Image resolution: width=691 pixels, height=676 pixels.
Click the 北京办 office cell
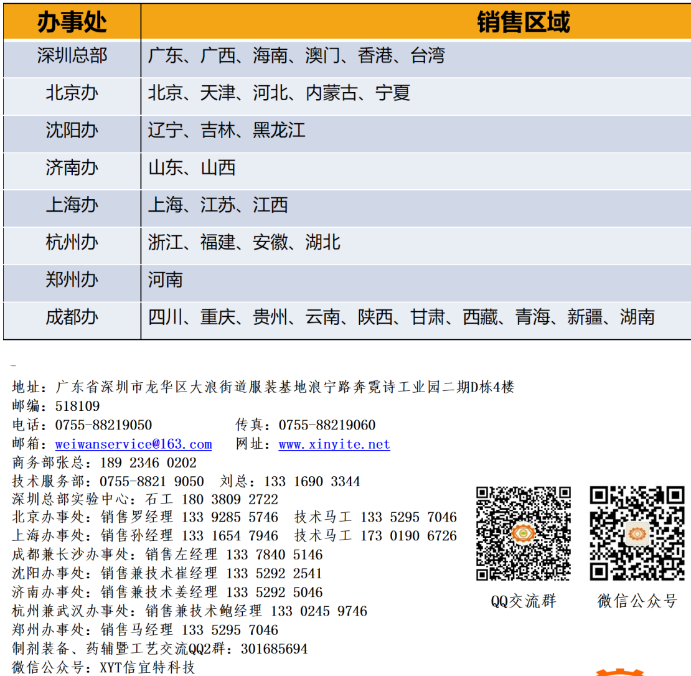click(x=72, y=93)
